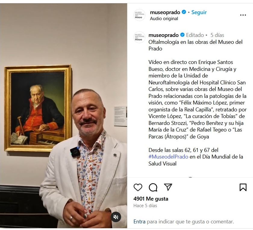Viewport: 253px width, 230px height.
Task: View the 4901 Me gusta likes list
Action: tap(151, 199)
